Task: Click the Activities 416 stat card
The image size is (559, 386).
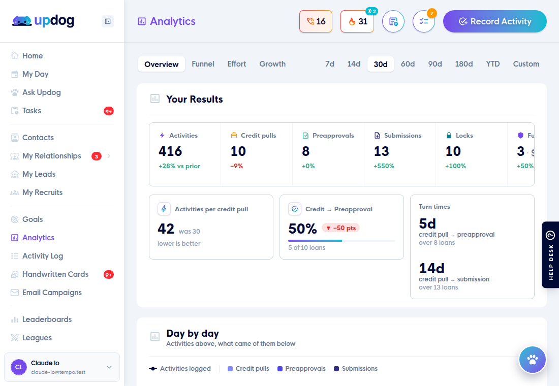Action: 185,154
